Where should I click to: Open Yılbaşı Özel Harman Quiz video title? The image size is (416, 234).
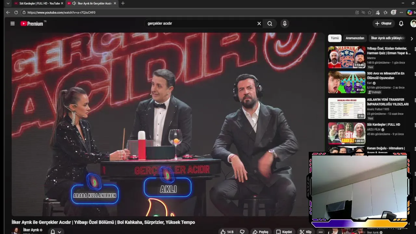(x=389, y=51)
